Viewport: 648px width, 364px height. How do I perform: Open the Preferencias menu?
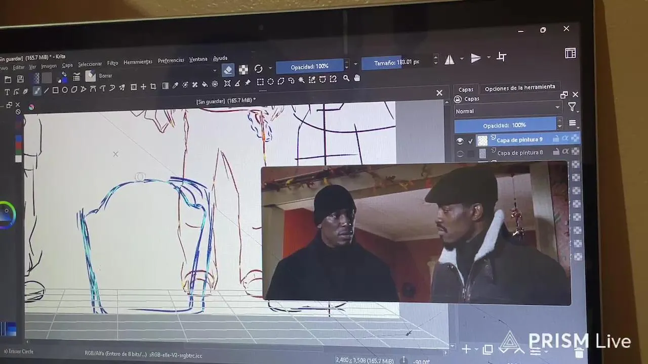[x=171, y=61]
